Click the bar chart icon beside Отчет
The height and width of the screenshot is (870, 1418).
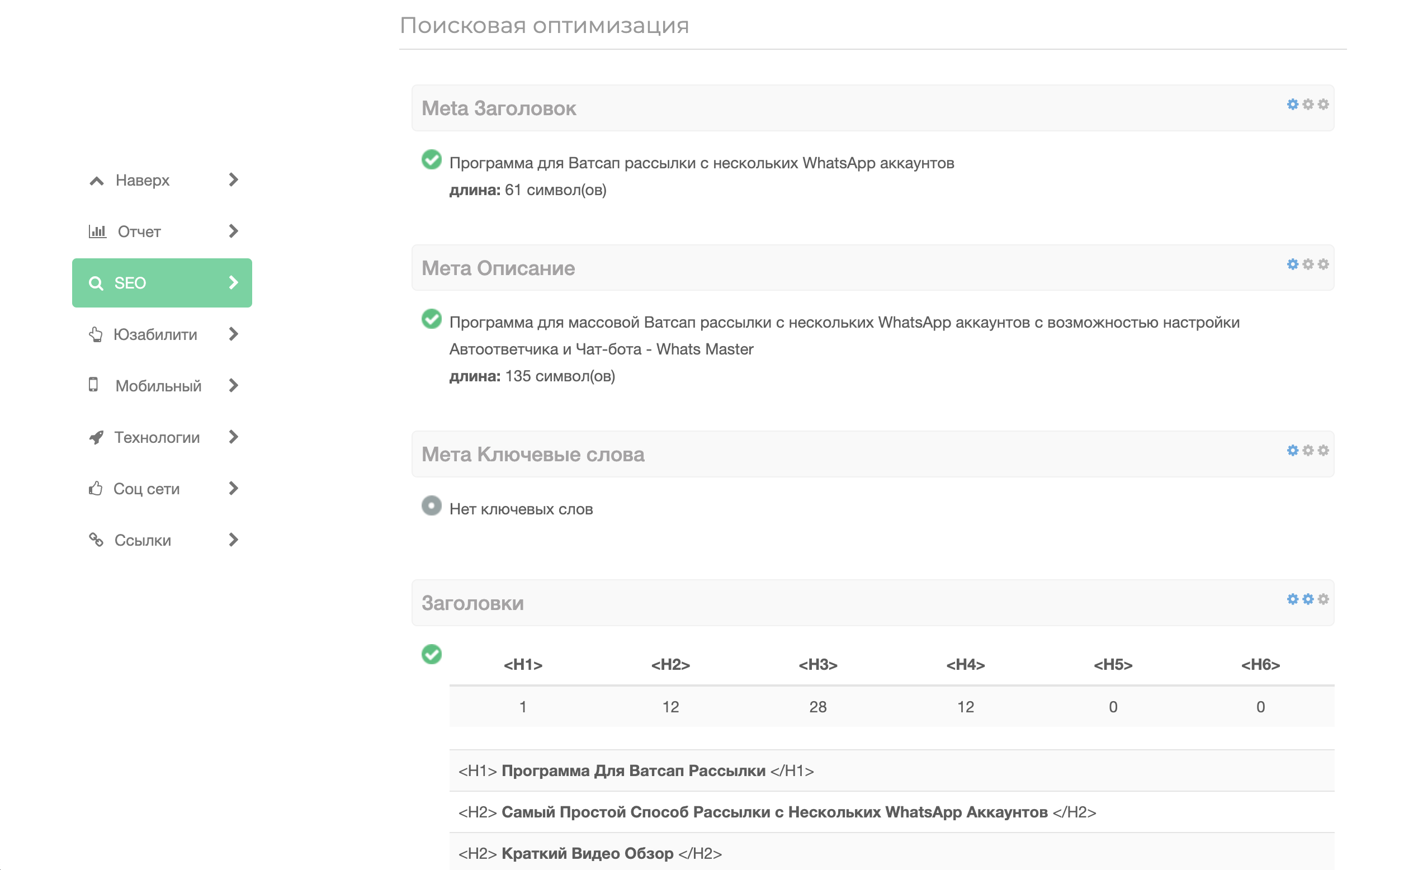[x=97, y=231]
